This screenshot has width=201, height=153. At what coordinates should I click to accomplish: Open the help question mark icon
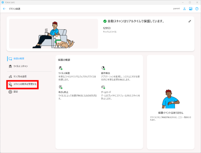[x=197, y=9]
